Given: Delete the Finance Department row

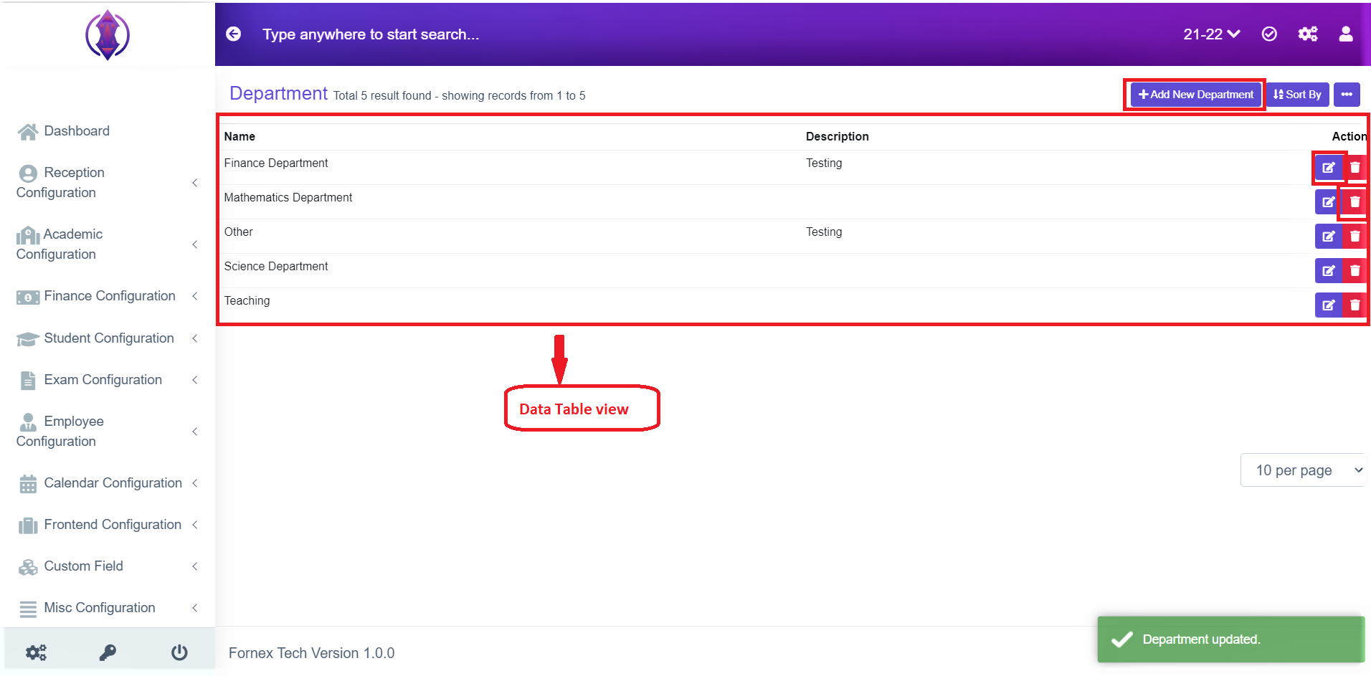Looking at the screenshot, I should [1355, 167].
